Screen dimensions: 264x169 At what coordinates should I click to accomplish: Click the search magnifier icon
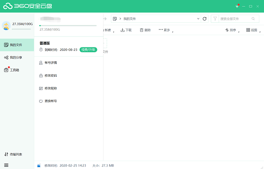[253, 18]
